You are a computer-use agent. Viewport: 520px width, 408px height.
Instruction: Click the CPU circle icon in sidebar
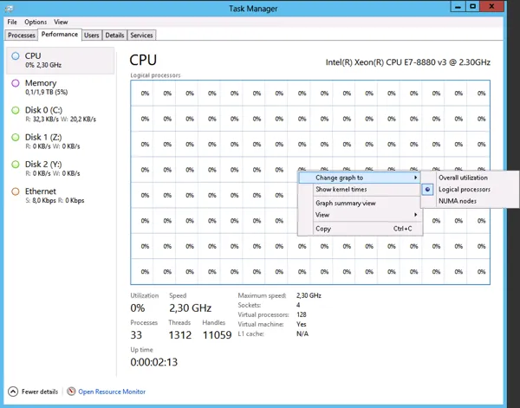(x=16, y=56)
